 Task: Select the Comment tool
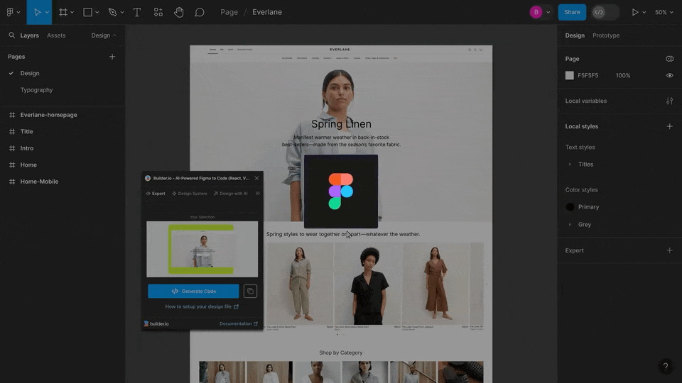(199, 12)
